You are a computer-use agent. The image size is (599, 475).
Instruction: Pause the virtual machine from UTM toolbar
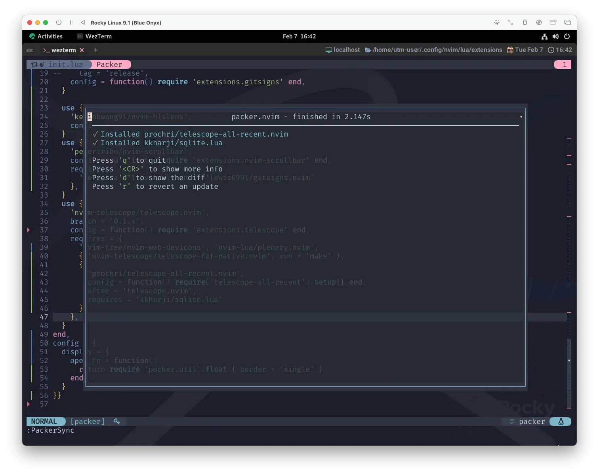click(71, 23)
